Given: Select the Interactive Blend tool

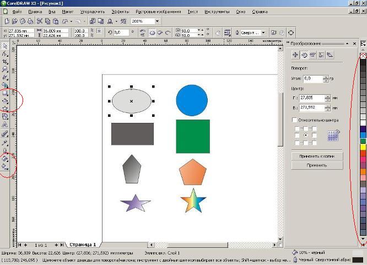Looking at the screenshot, I should click(4, 134).
